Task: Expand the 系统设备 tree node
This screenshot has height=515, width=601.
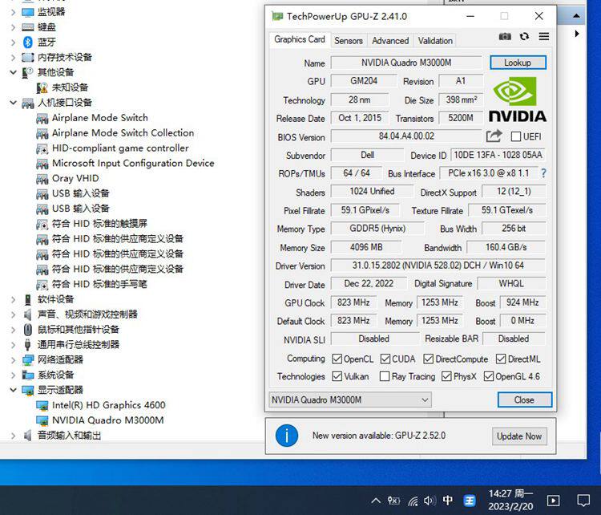Action: point(13,375)
